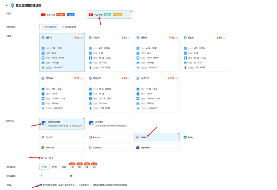Click the chart icon beside 按流量计费
Screen dimensions: 277x190
43,27
